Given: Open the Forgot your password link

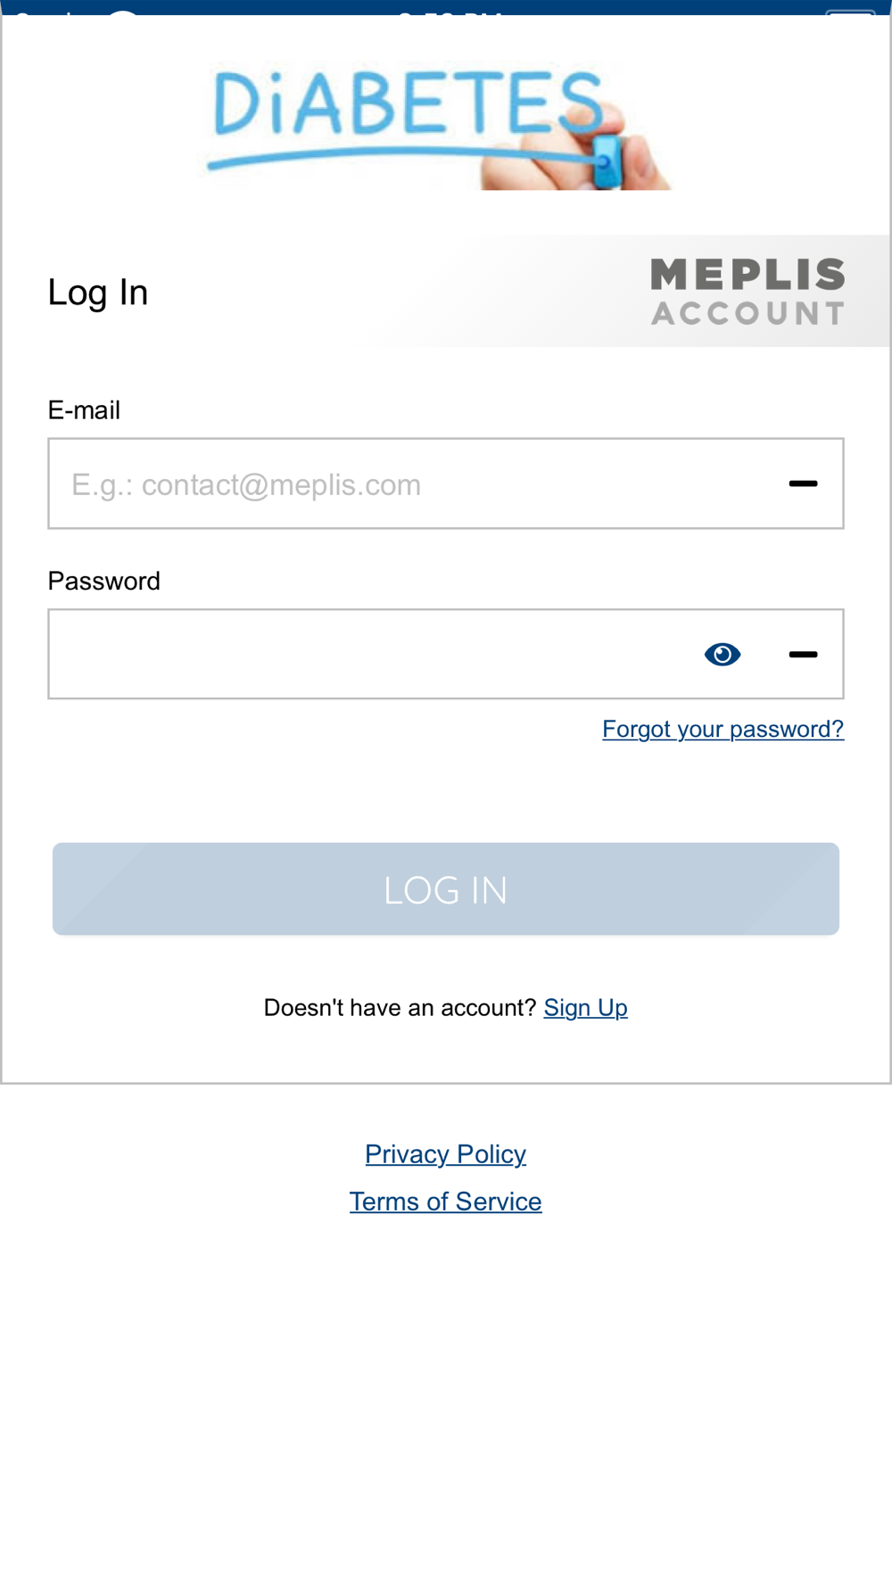Looking at the screenshot, I should (x=723, y=730).
